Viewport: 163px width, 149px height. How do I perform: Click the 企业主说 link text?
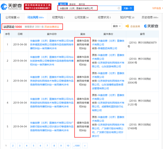pos(135,26)
